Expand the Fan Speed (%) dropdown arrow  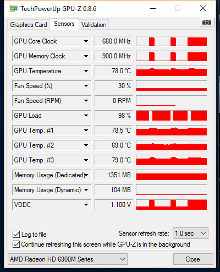pyautogui.click(x=86, y=86)
